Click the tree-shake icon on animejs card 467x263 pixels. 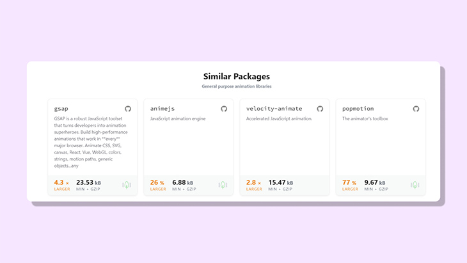pyautogui.click(x=223, y=185)
